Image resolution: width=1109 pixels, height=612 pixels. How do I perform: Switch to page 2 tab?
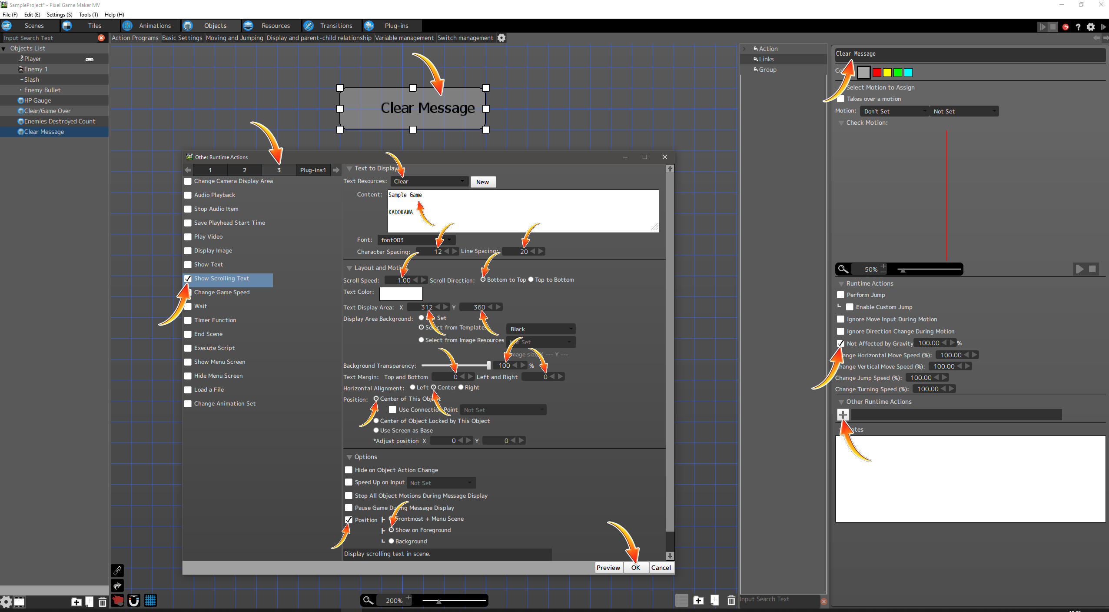tap(244, 170)
